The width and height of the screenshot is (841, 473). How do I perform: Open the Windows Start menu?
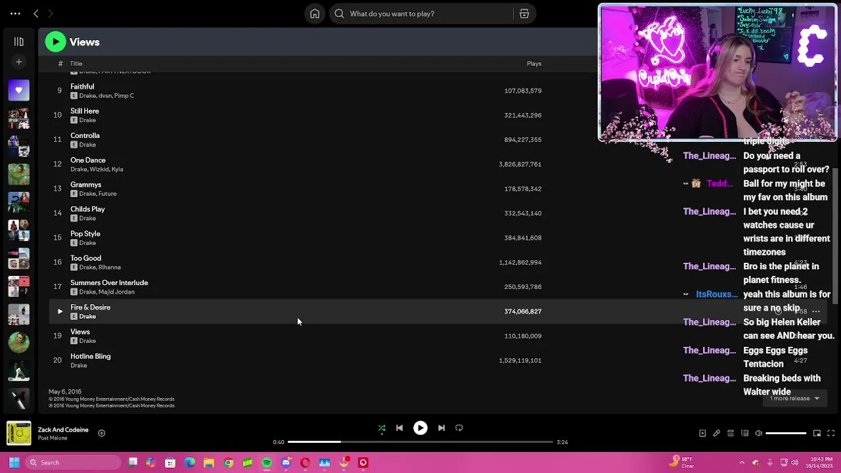[14, 462]
